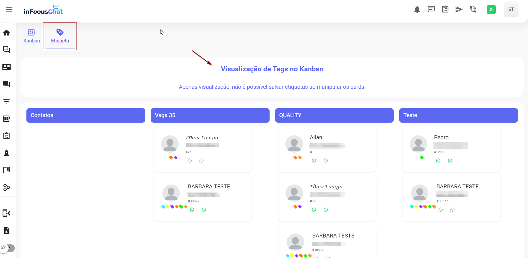Click WhatsApp icon on Pedro's card
Screen dimensions: 528x258
coord(438,161)
